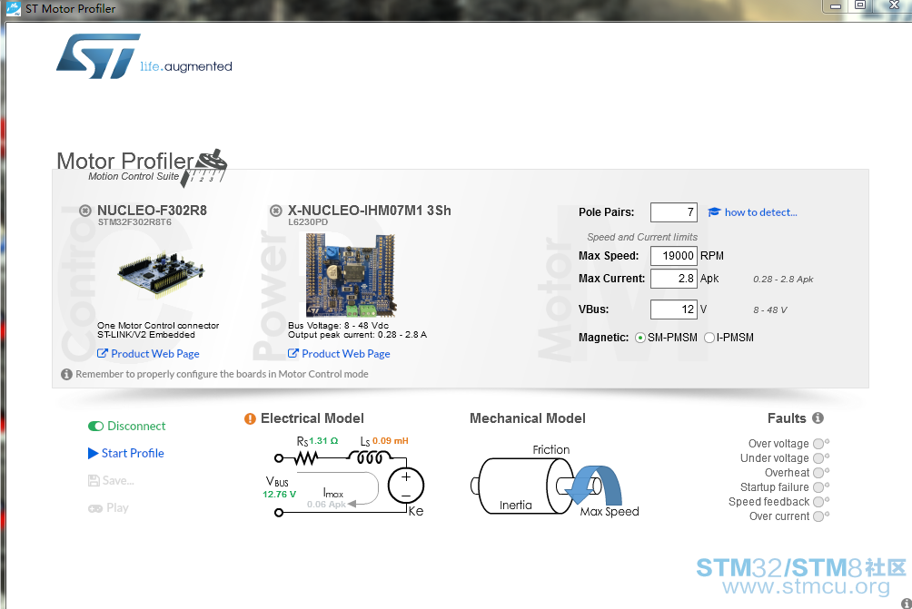Click the Friction label
Screen dimensions: 912x609
[550, 450]
